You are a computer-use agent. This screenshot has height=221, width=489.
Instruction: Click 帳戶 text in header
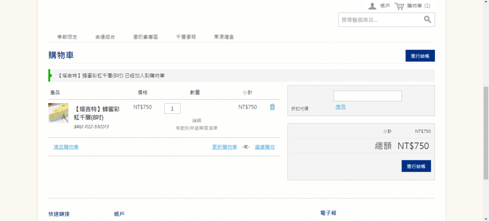[x=385, y=6]
